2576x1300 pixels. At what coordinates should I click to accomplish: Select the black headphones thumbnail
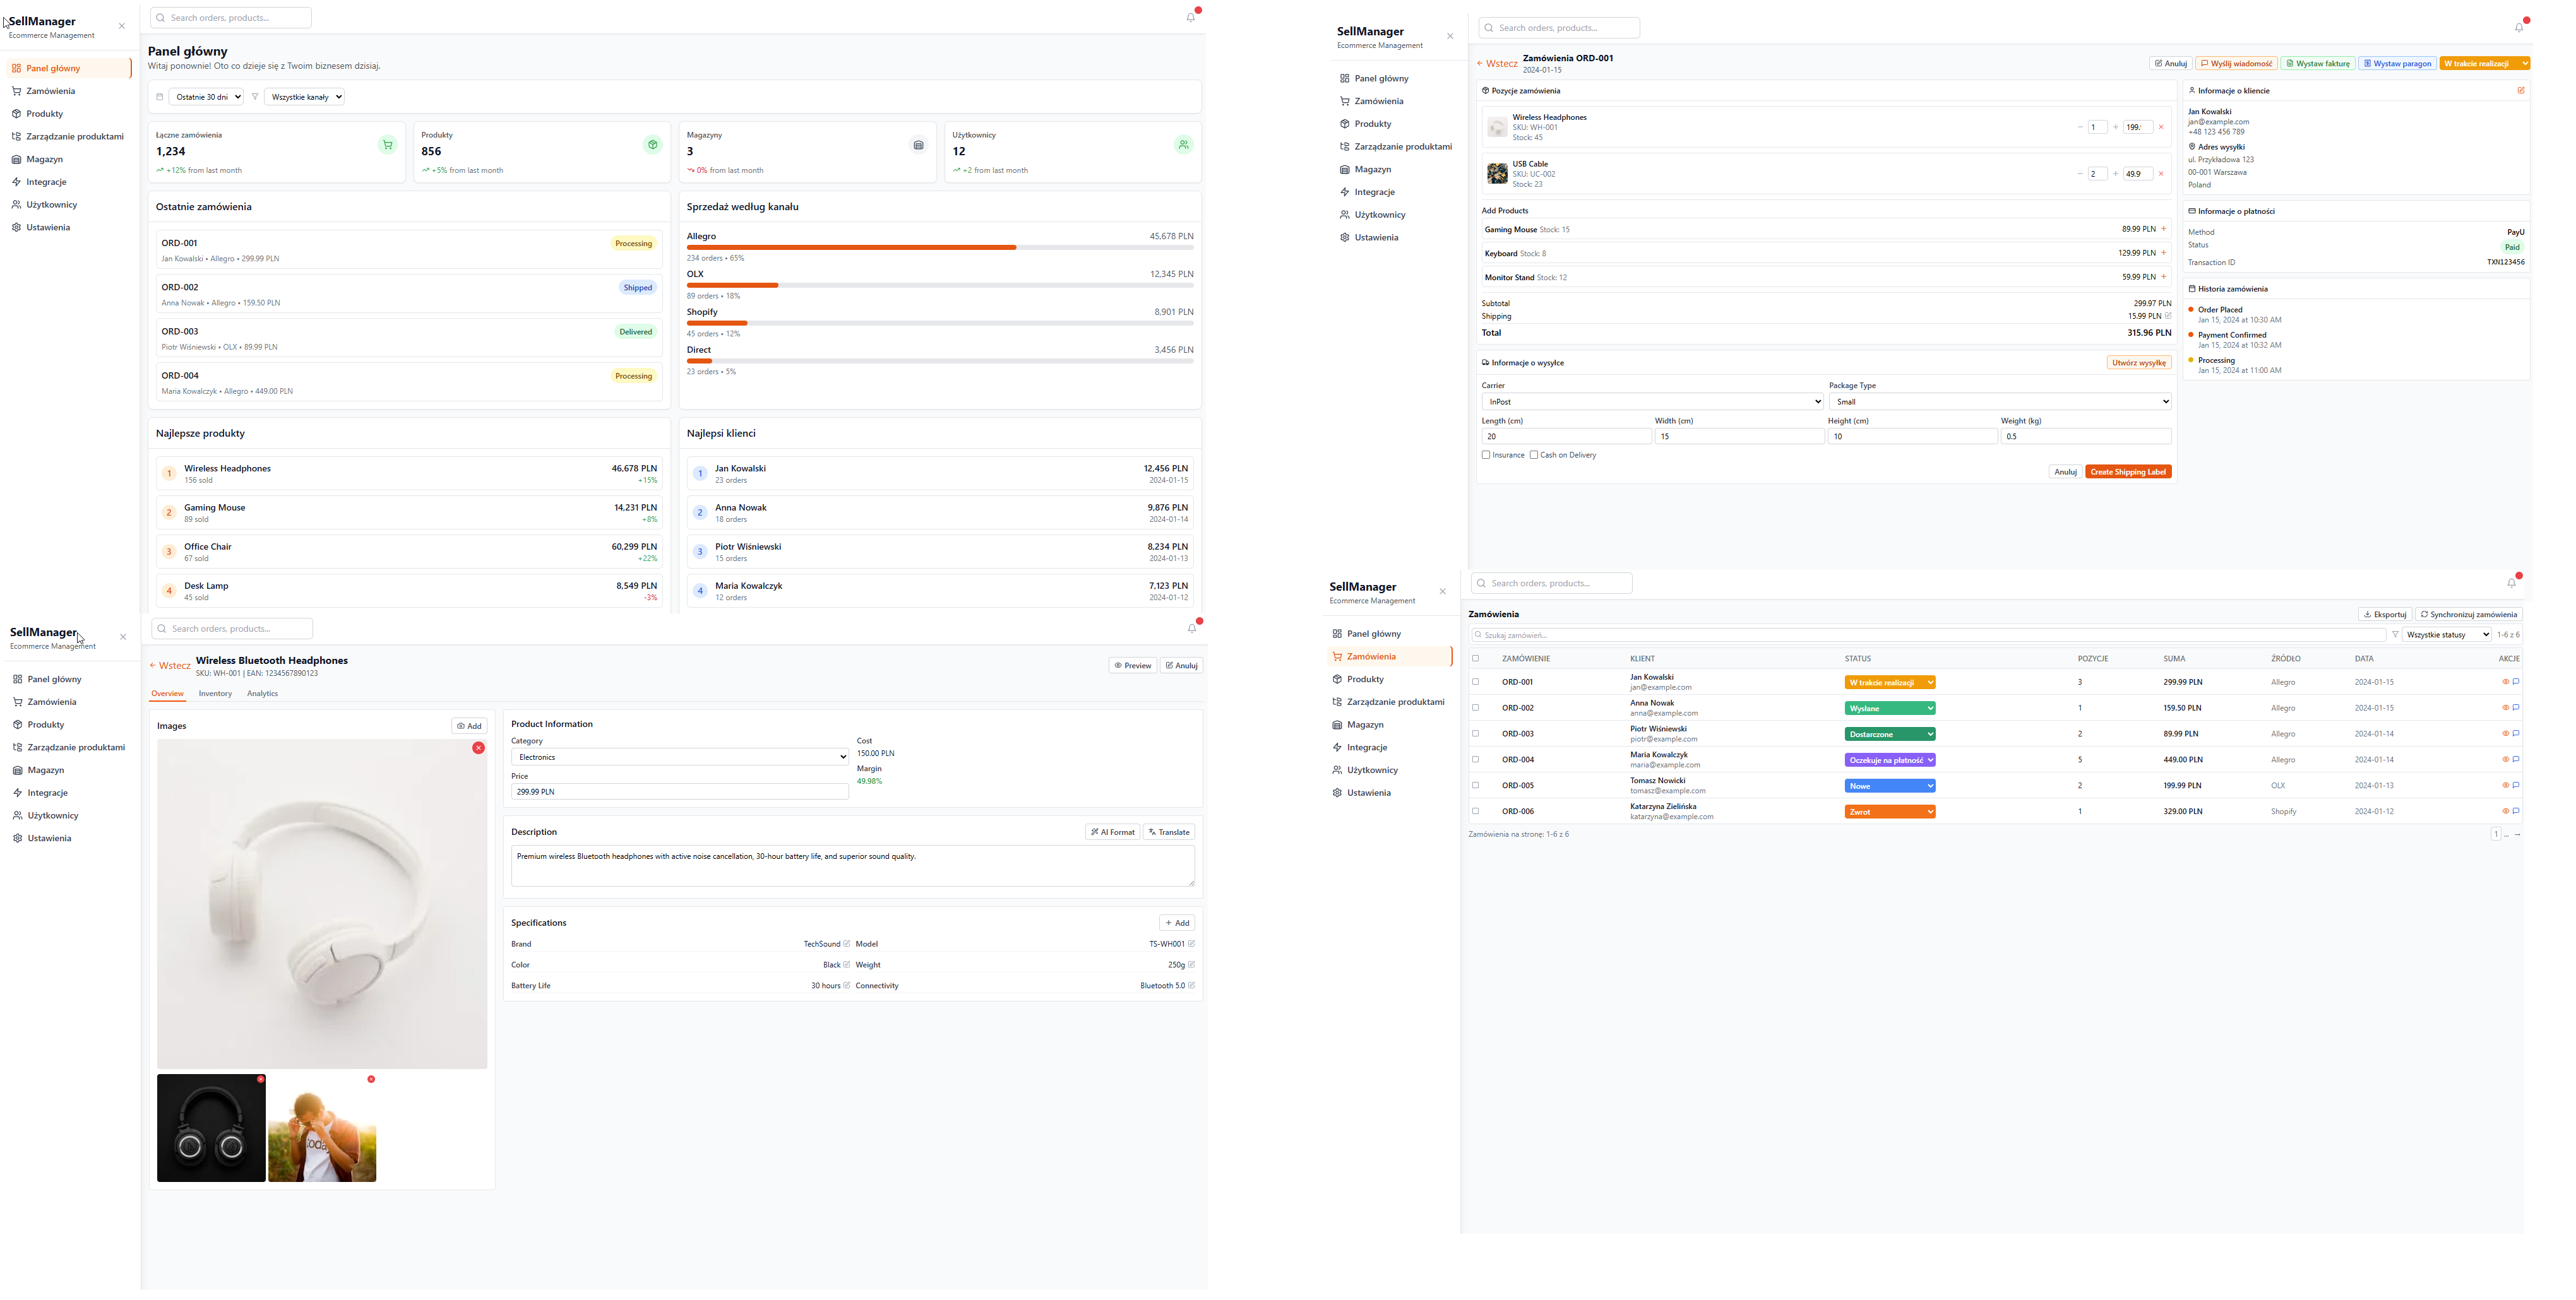[211, 1128]
